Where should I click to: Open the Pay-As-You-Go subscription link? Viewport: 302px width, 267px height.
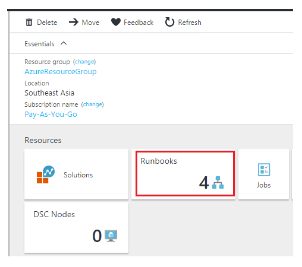point(51,114)
